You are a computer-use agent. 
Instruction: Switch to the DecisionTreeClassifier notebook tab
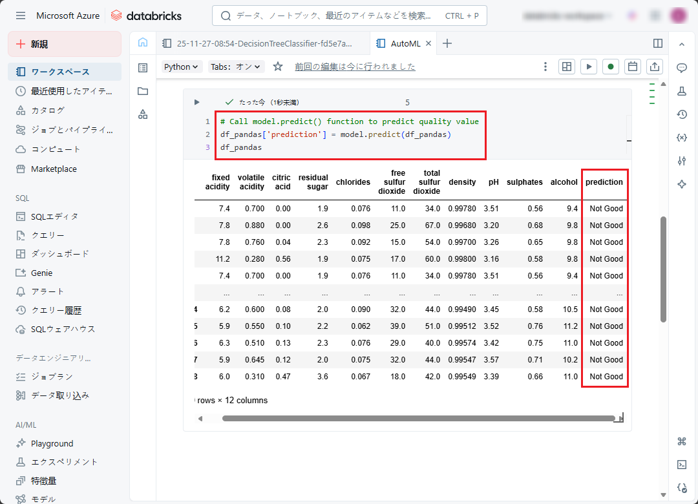259,43
